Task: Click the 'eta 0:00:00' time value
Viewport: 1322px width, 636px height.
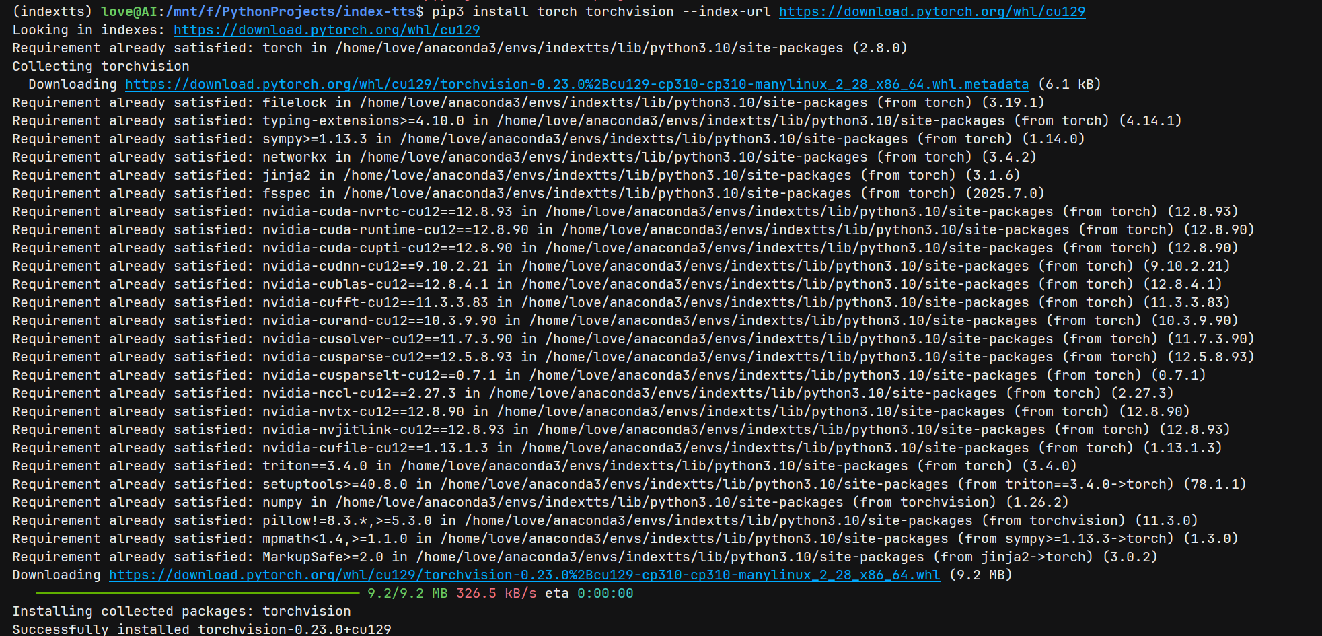Action: 605,593
